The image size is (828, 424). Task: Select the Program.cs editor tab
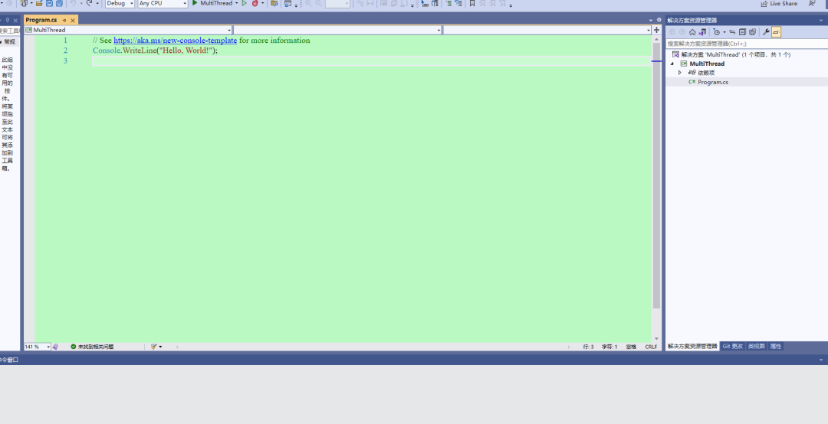click(41, 20)
